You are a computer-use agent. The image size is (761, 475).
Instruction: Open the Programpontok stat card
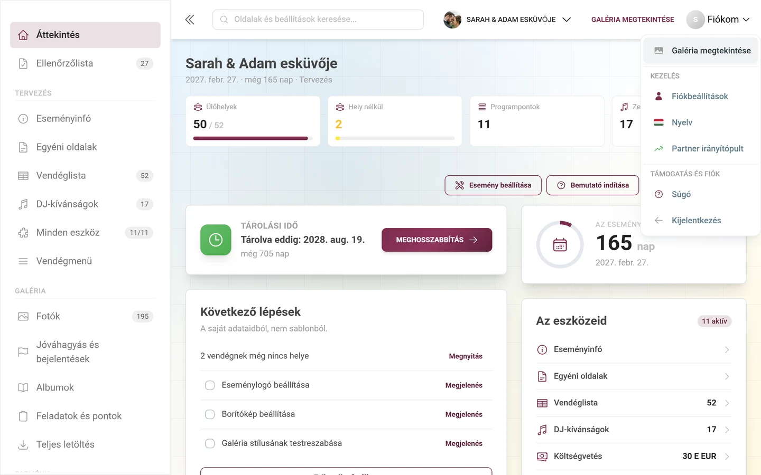click(537, 121)
